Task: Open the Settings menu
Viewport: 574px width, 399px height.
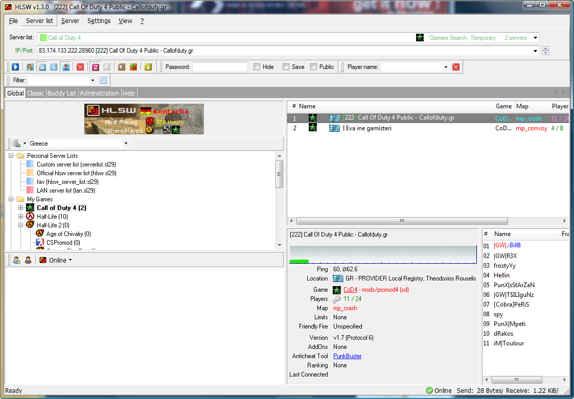Action: click(99, 21)
